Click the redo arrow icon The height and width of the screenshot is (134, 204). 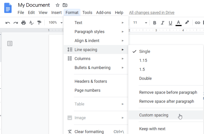[16, 23]
